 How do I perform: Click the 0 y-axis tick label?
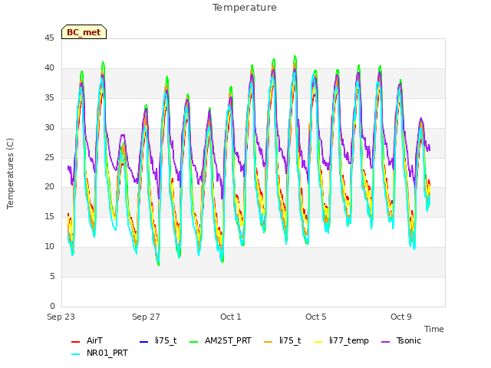(52, 306)
